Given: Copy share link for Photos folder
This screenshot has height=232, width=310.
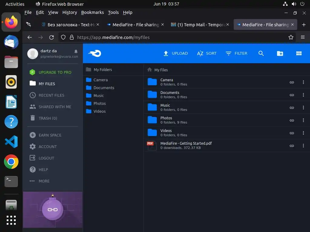Looking at the screenshot, I should (292, 120).
